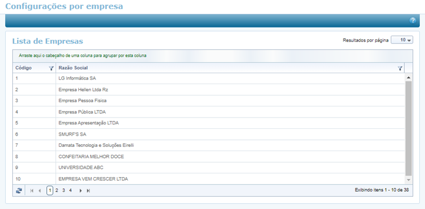Select row SMURF'S SA
Viewport: 425px width, 209px height.
[x=209, y=134]
